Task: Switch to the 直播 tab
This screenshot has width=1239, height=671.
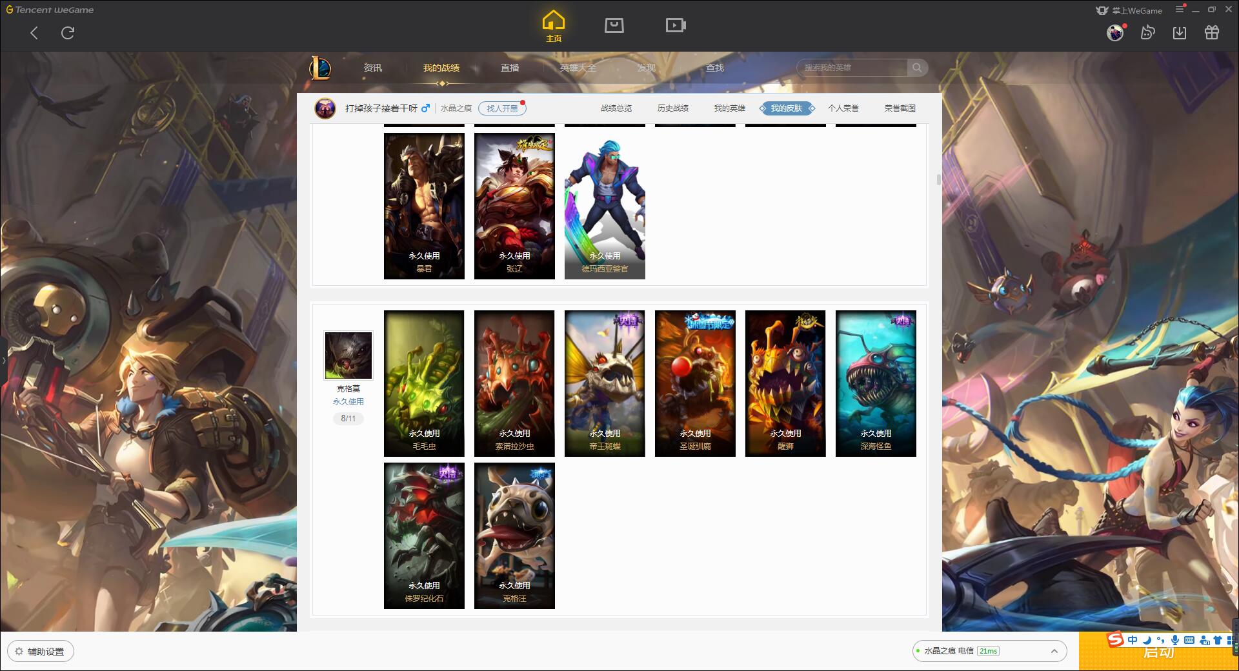Action: tap(510, 68)
